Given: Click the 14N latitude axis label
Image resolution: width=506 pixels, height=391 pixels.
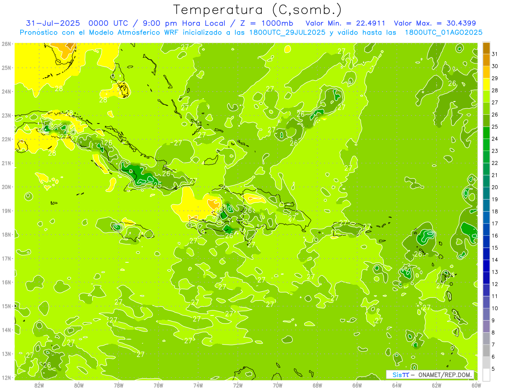Looking at the screenshot, I should (x=6, y=330).
